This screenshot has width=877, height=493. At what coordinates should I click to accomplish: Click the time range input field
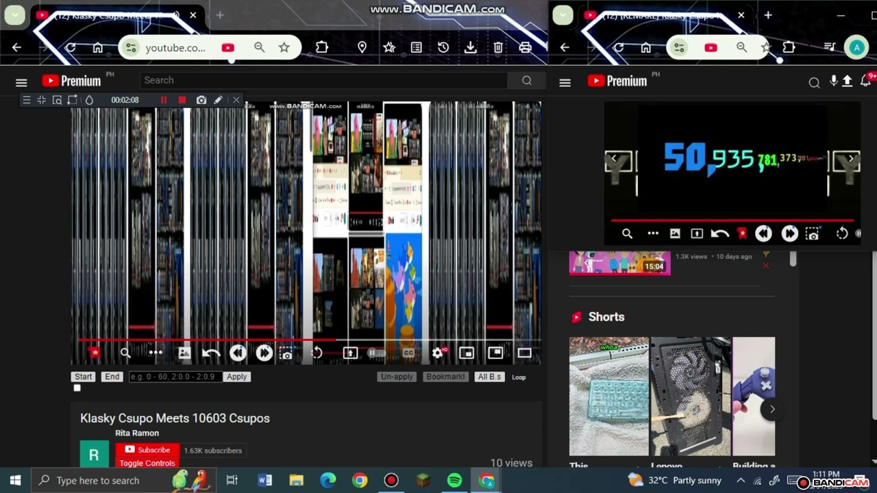pyautogui.click(x=175, y=377)
